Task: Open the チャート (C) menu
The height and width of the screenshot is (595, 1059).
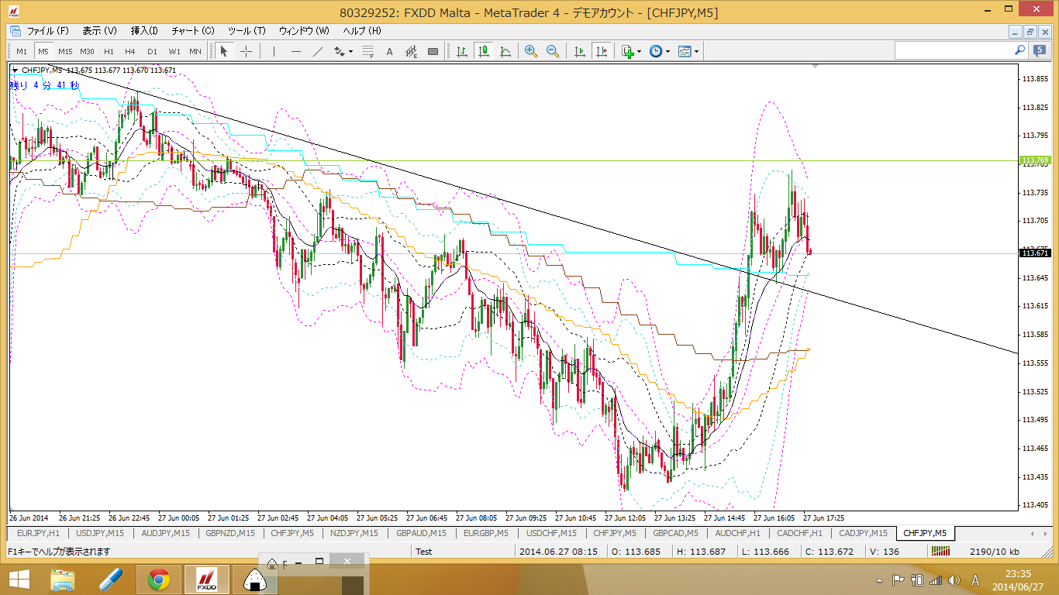Action: coord(193,31)
